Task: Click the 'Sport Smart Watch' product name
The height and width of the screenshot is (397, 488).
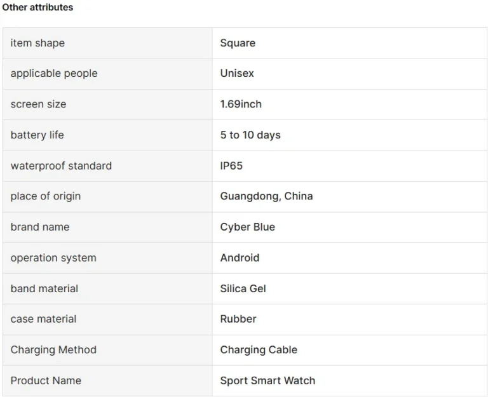Action: pyautogui.click(x=268, y=381)
